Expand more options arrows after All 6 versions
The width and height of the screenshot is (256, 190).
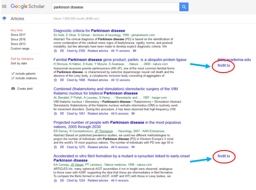tap(133, 113)
